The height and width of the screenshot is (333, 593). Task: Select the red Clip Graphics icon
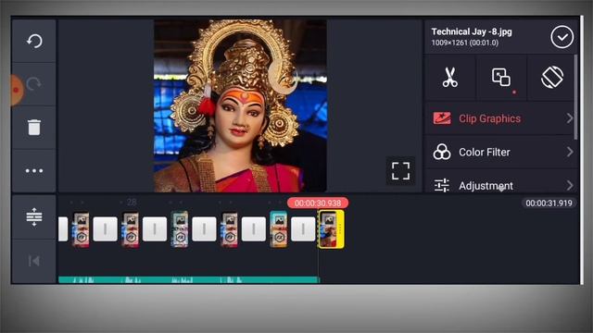coord(442,118)
